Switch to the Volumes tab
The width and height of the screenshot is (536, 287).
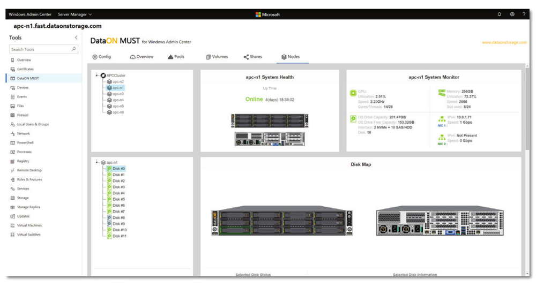point(217,57)
